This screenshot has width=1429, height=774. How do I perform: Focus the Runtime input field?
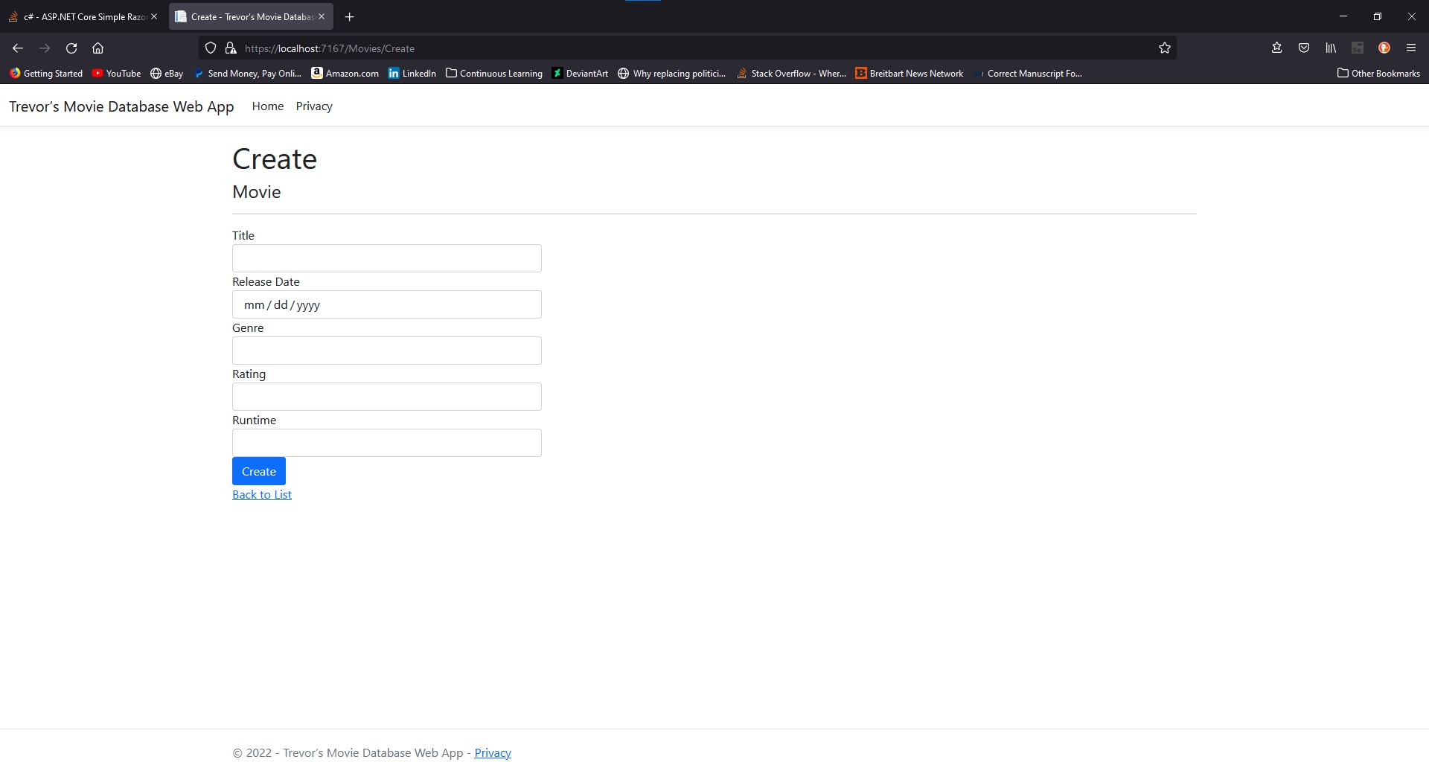pyautogui.click(x=387, y=443)
